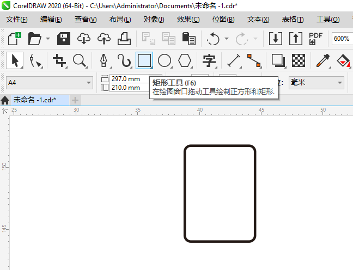This screenshot has width=353, height=270.
Task: Select the Rectangle tool
Action: point(144,60)
